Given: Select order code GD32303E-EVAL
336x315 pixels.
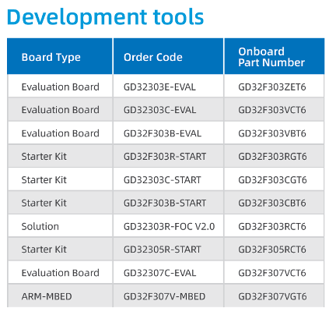Looking at the screenshot, I should point(159,87).
